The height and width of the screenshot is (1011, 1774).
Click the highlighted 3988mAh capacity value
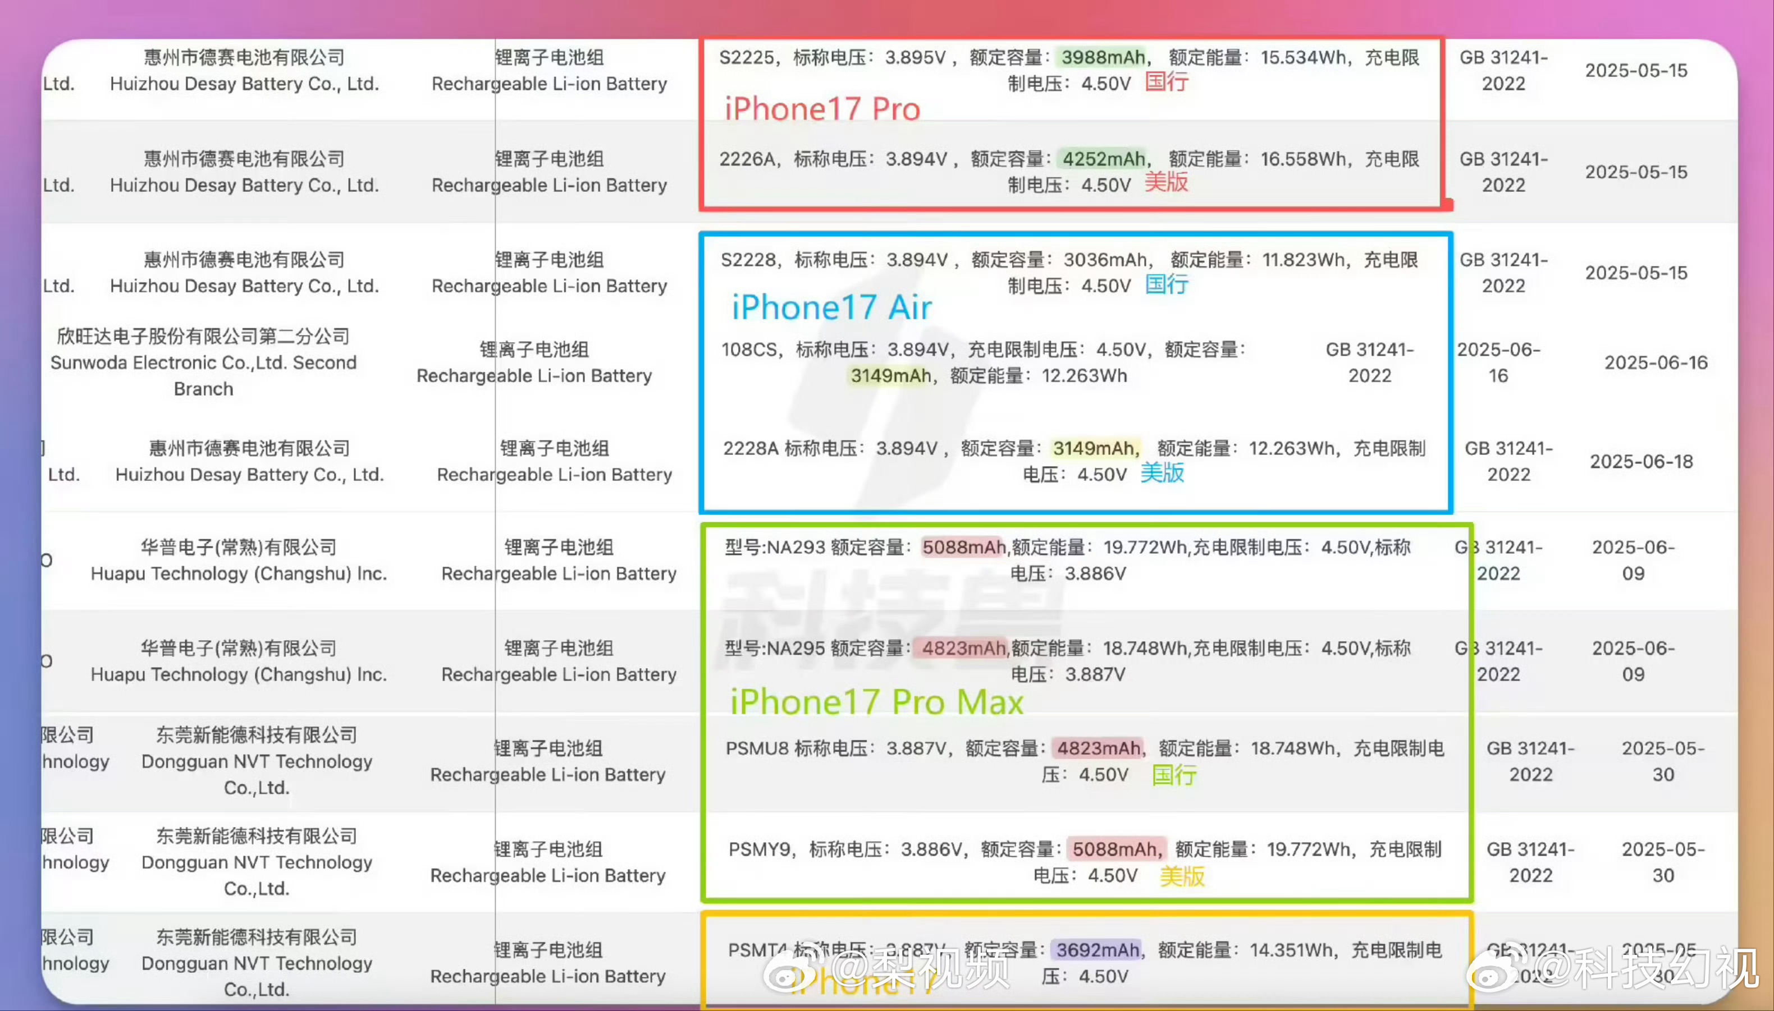1104,57
